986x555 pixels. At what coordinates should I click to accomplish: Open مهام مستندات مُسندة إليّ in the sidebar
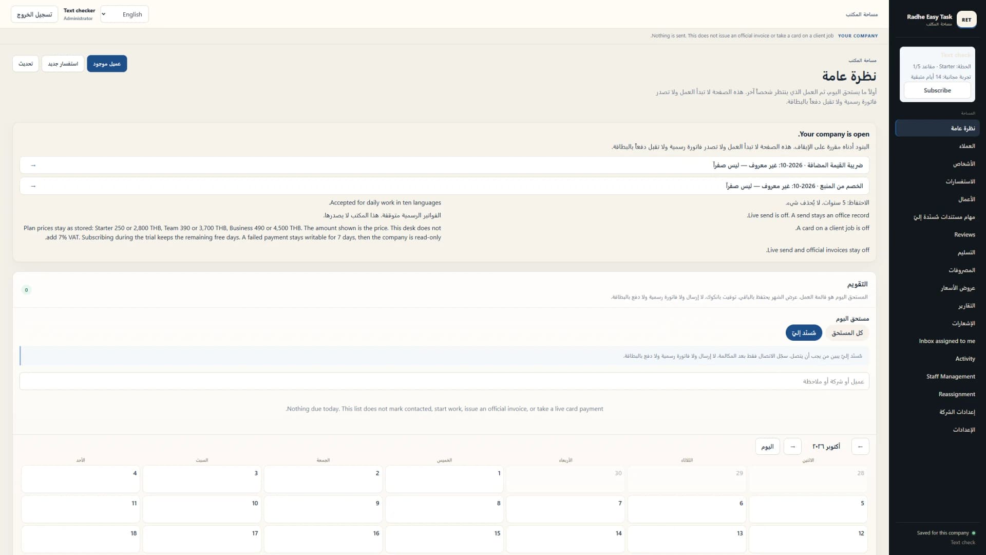(x=937, y=217)
